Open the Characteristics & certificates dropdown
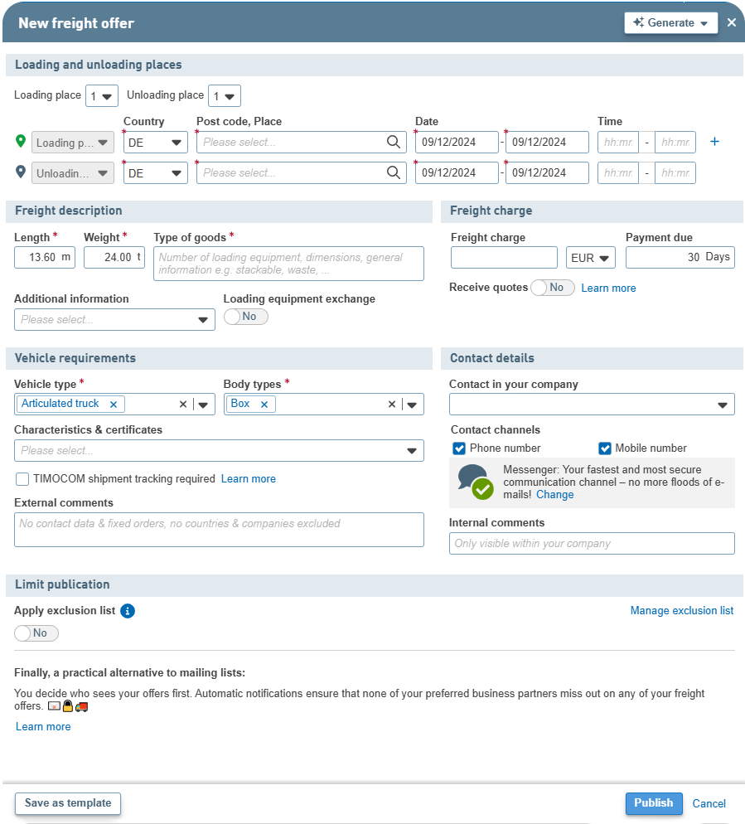 click(x=219, y=451)
